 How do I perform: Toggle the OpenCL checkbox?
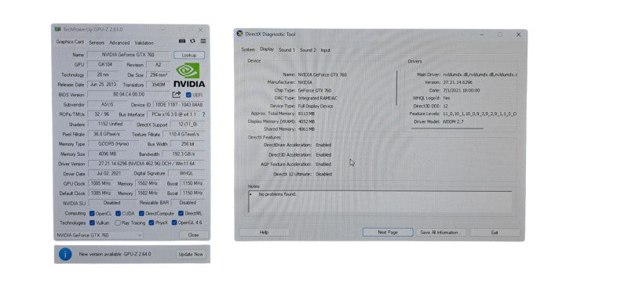[x=92, y=213]
